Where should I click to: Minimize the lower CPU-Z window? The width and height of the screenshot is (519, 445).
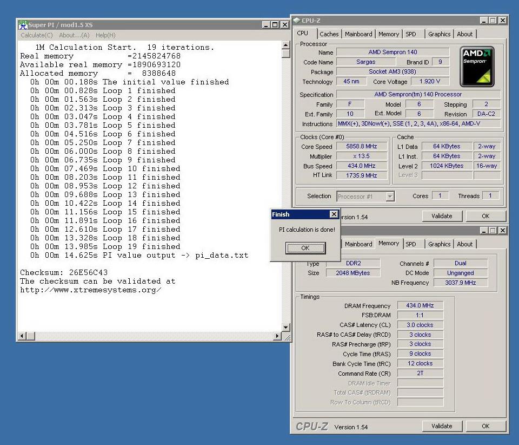coord(484,230)
